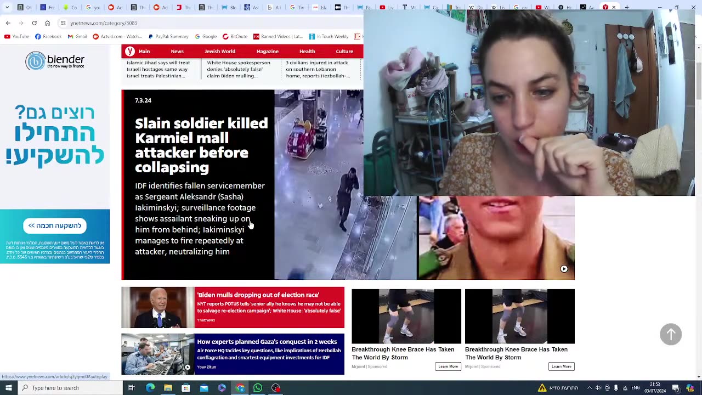Open the Gmail bookmark

pos(77,37)
